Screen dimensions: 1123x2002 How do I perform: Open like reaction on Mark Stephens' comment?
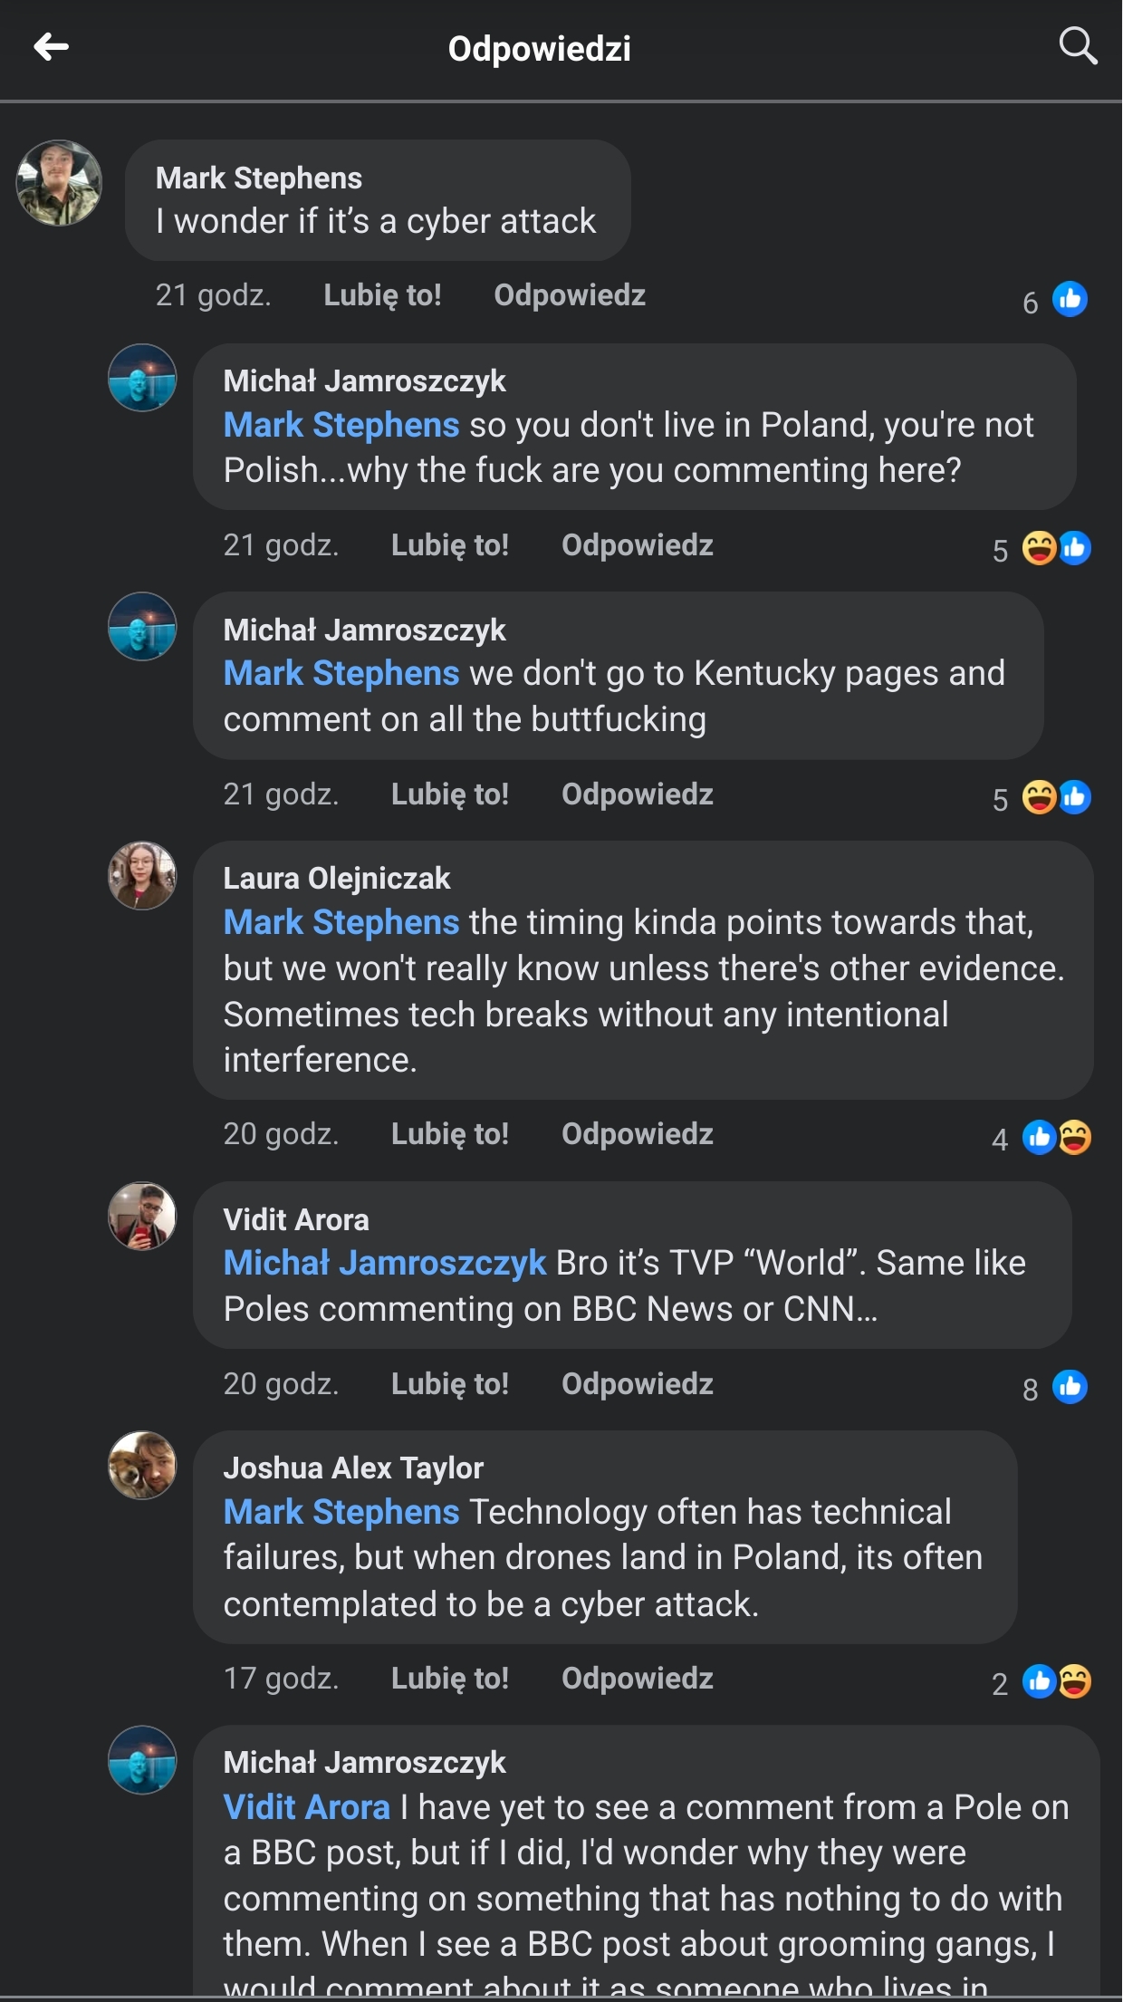tap(1069, 300)
